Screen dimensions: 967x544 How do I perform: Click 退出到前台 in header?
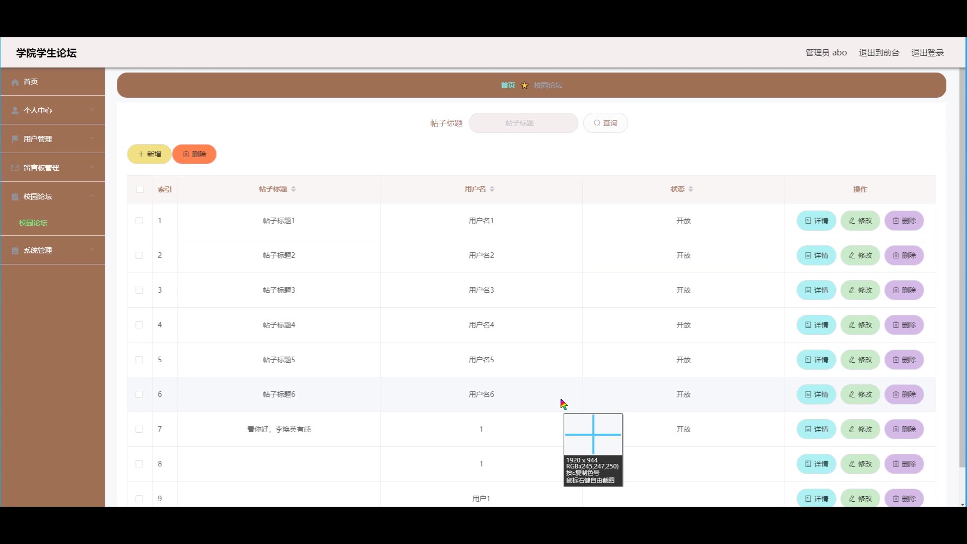[879, 53]
